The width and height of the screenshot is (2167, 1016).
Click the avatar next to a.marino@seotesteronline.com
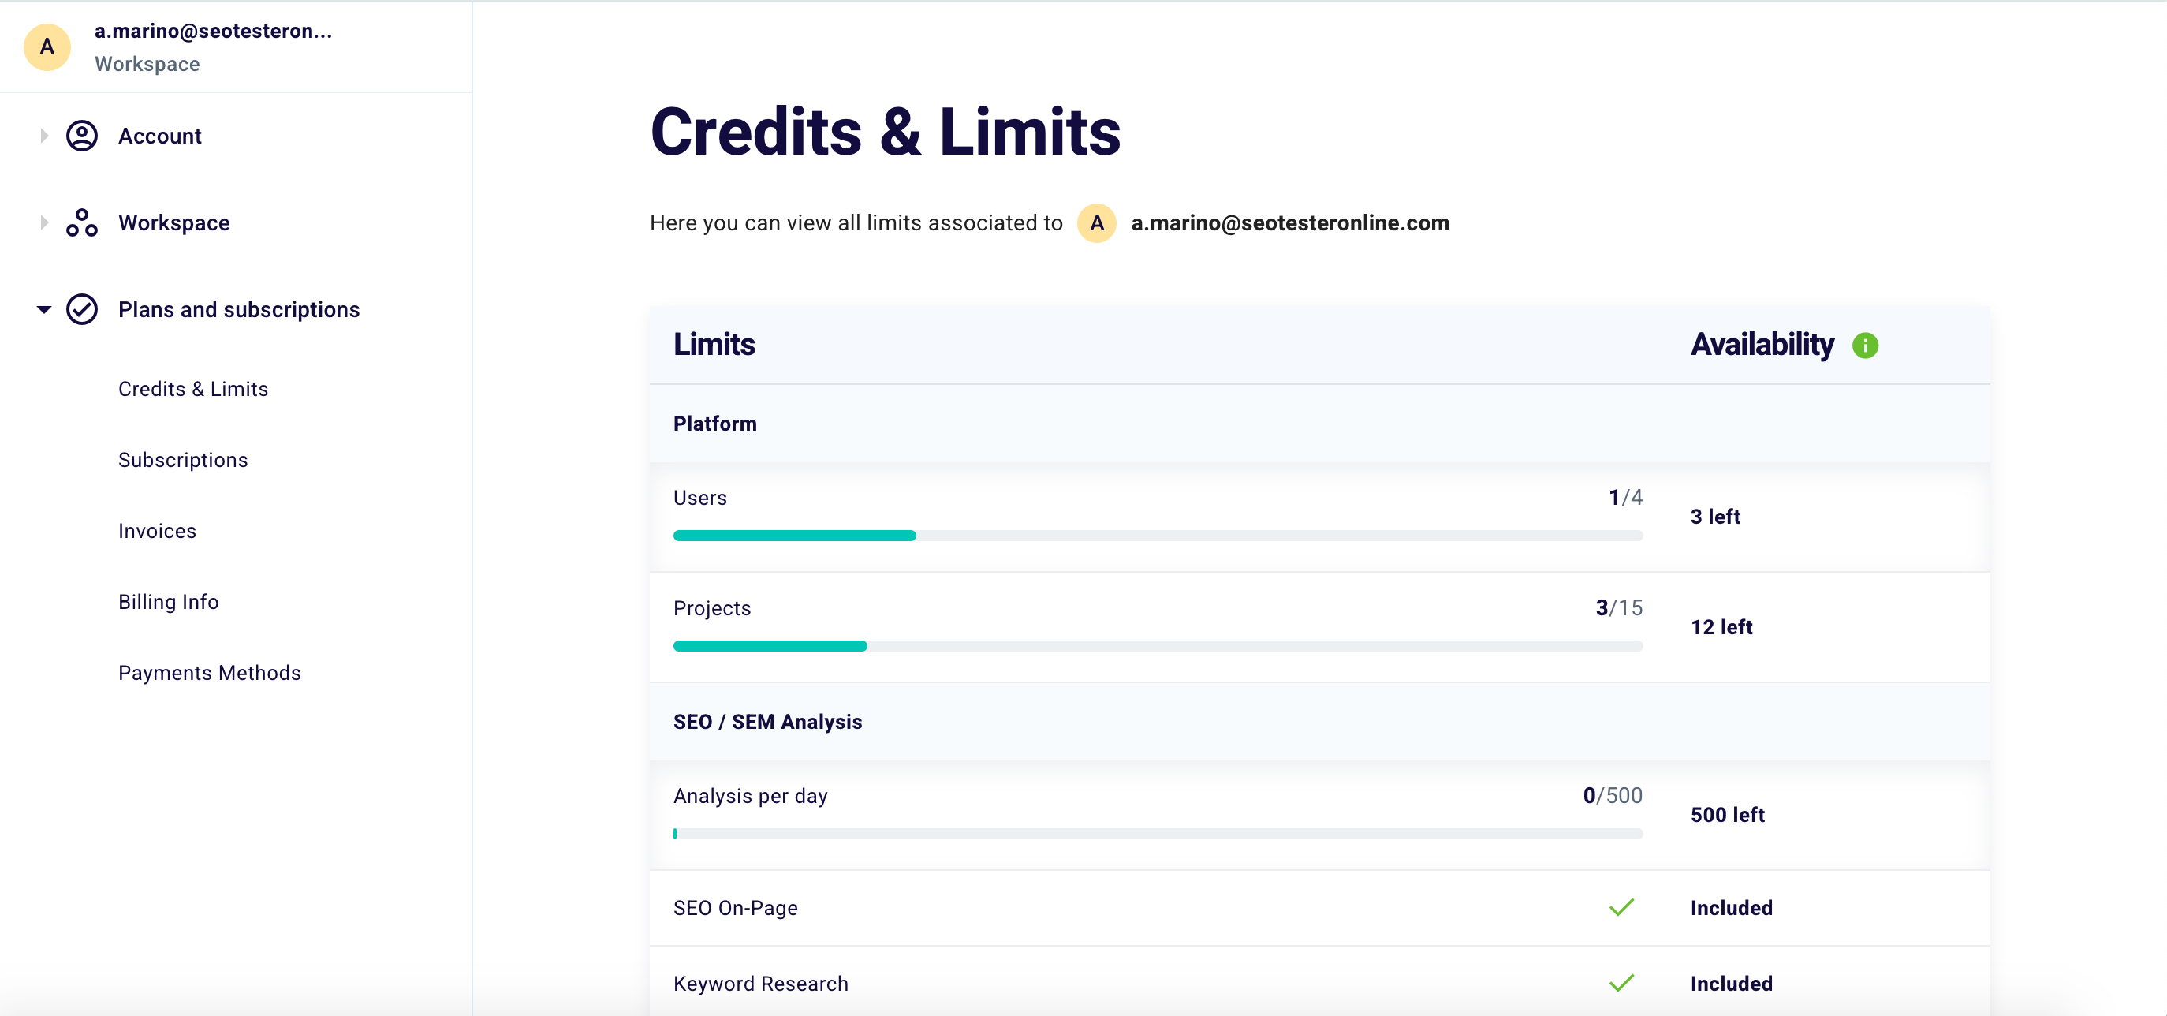click(1096, 223)
